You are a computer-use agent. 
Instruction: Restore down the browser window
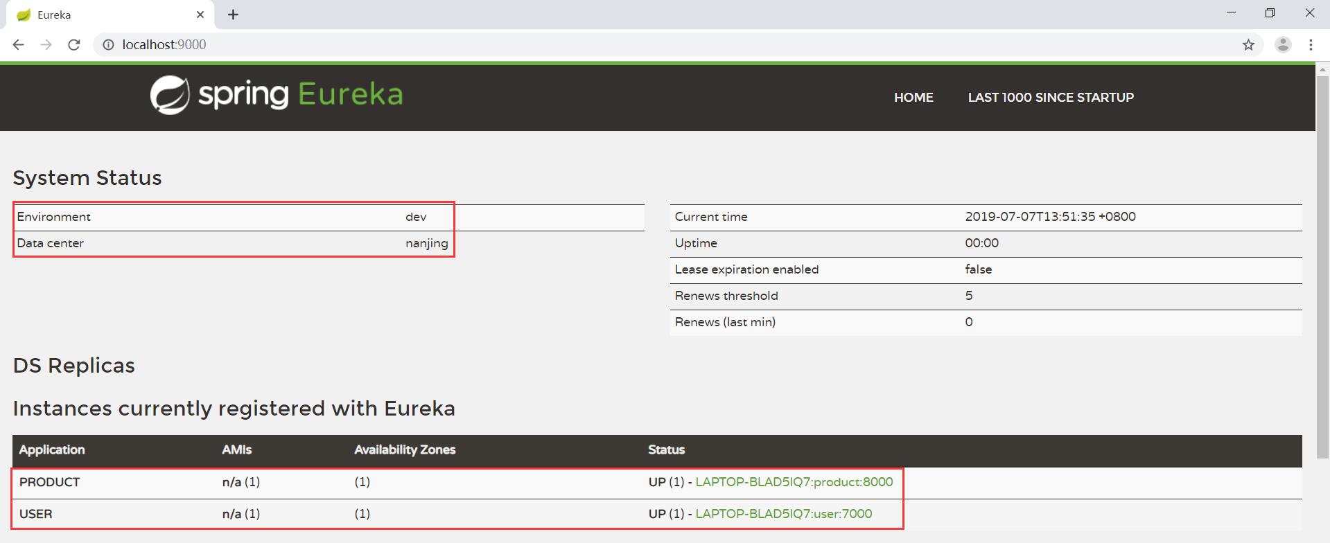point(1270,13)
